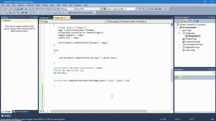This screenshot has width=216, height=121.
Task: Click the code editor horizontal scrollbar
Action: point(99,111)
